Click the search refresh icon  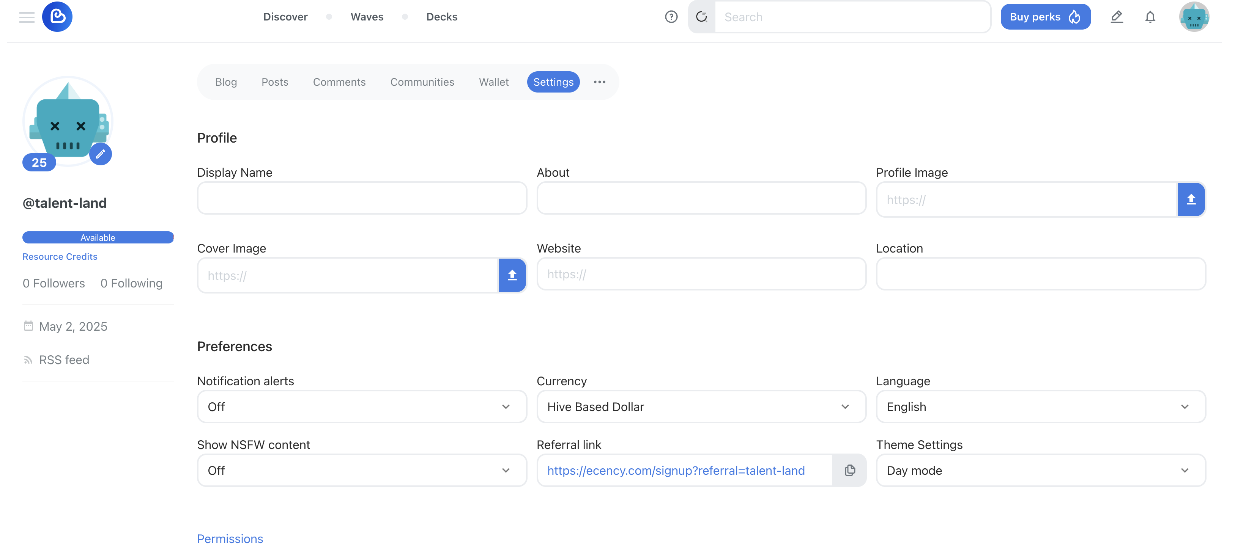701,17
